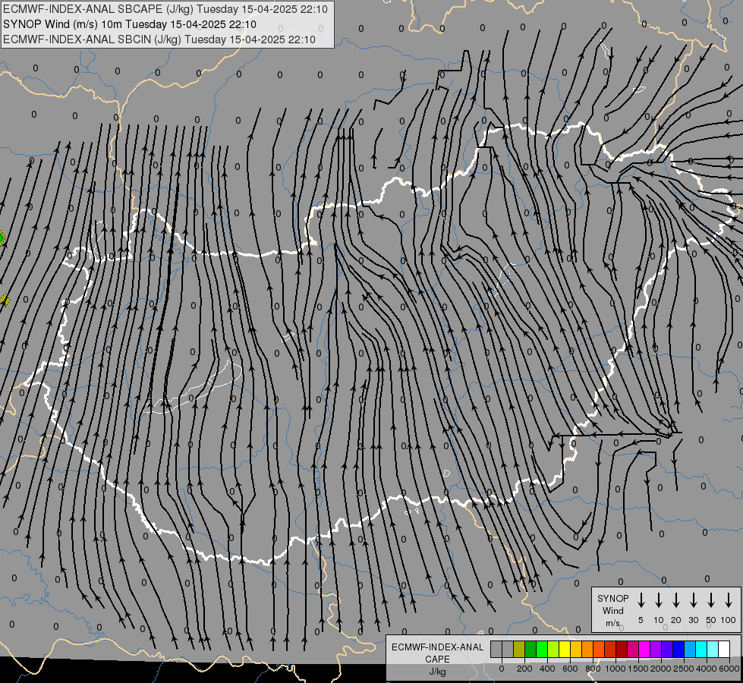Click the '20' wind speed label

(676, 620)
